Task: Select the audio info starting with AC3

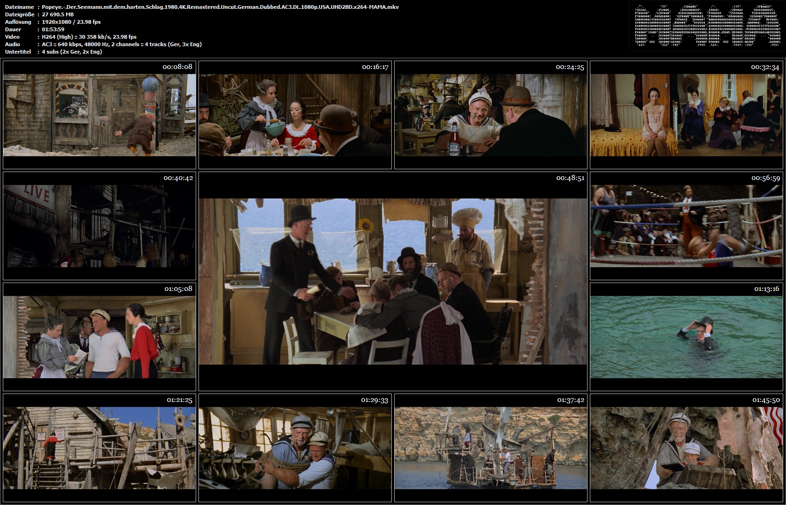Action: coord(122,44)
